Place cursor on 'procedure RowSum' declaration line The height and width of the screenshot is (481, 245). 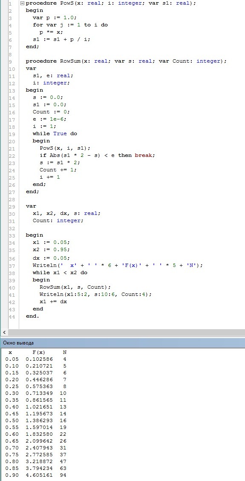[x=126, y=61]
